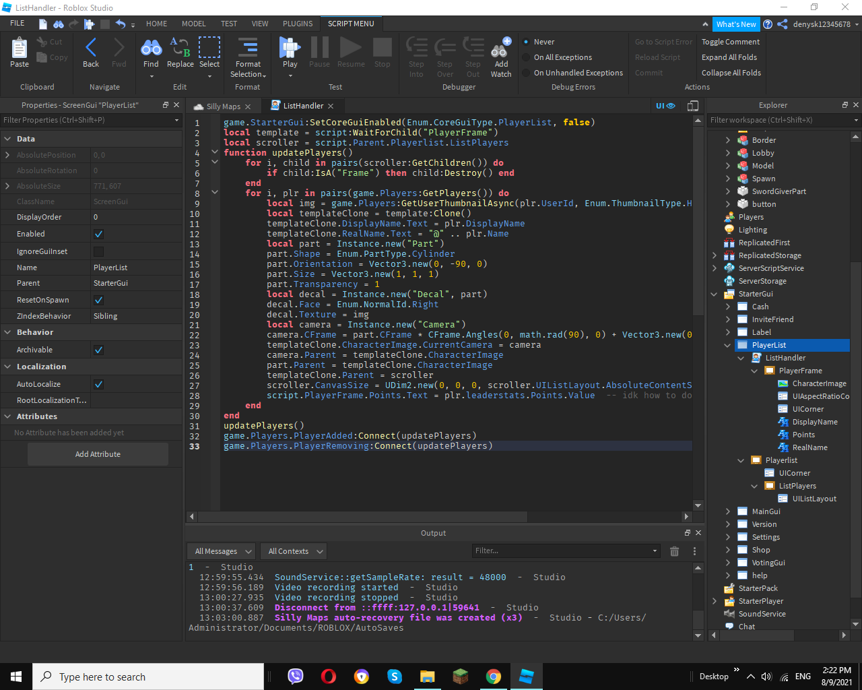Screen dimensions: 862x690
Task: Click the Find binoculars icon
Action: click(151, 49)
